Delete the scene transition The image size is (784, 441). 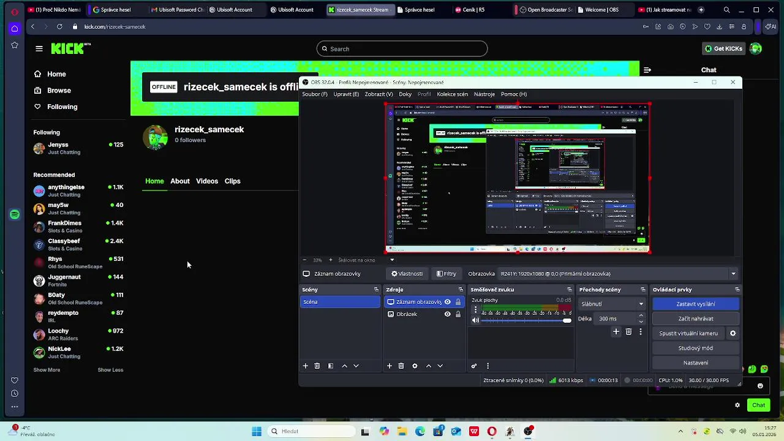(x=628, y=331)
